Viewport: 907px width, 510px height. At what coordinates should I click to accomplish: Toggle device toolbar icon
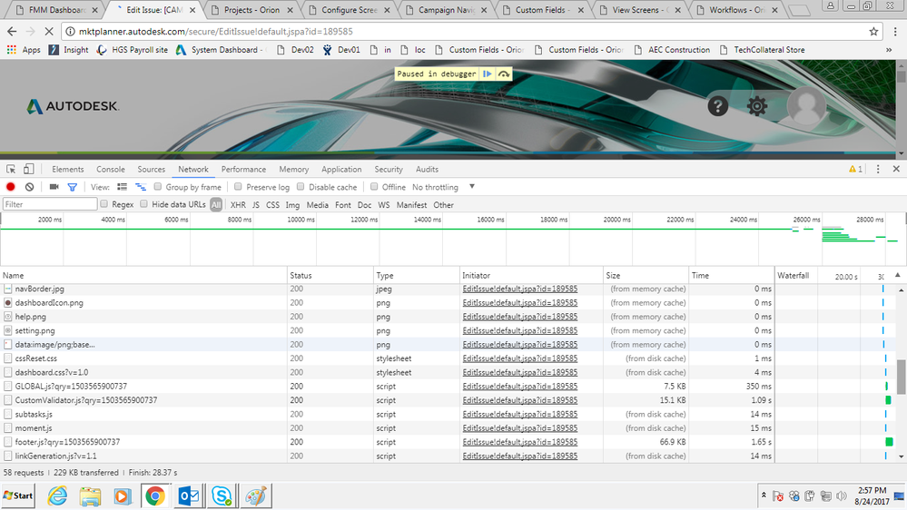coord(28,170)
